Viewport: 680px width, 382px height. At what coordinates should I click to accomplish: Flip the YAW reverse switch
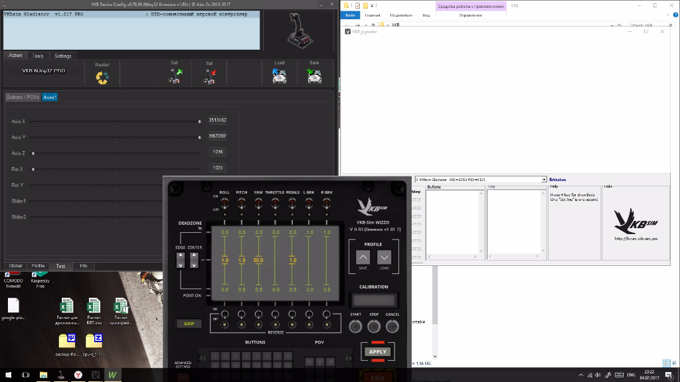point(258,314)
